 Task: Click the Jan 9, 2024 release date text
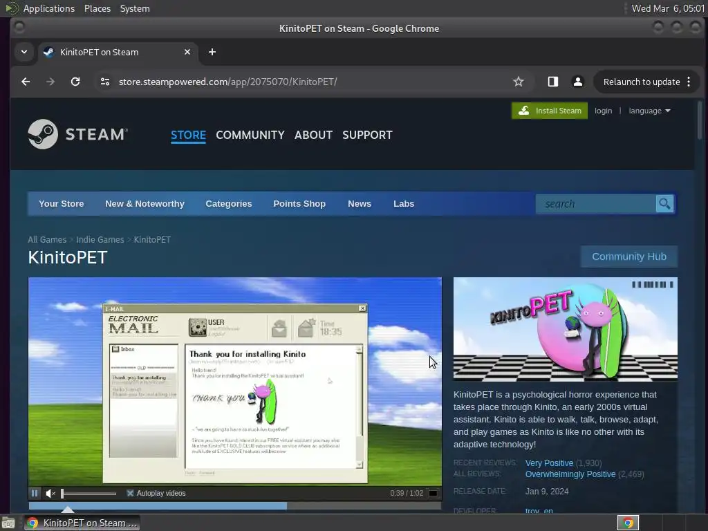click(x=547, y=492)
